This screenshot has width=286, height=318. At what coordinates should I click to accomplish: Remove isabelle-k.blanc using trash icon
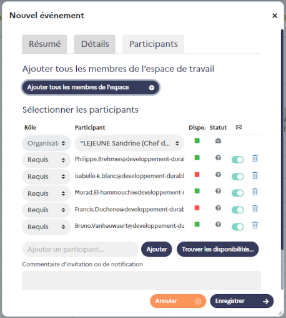pyautogui.click(x=255, y=176)
